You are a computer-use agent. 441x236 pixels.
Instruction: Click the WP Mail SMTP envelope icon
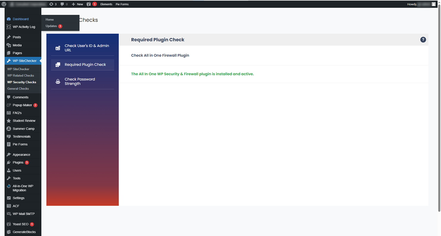9,214
